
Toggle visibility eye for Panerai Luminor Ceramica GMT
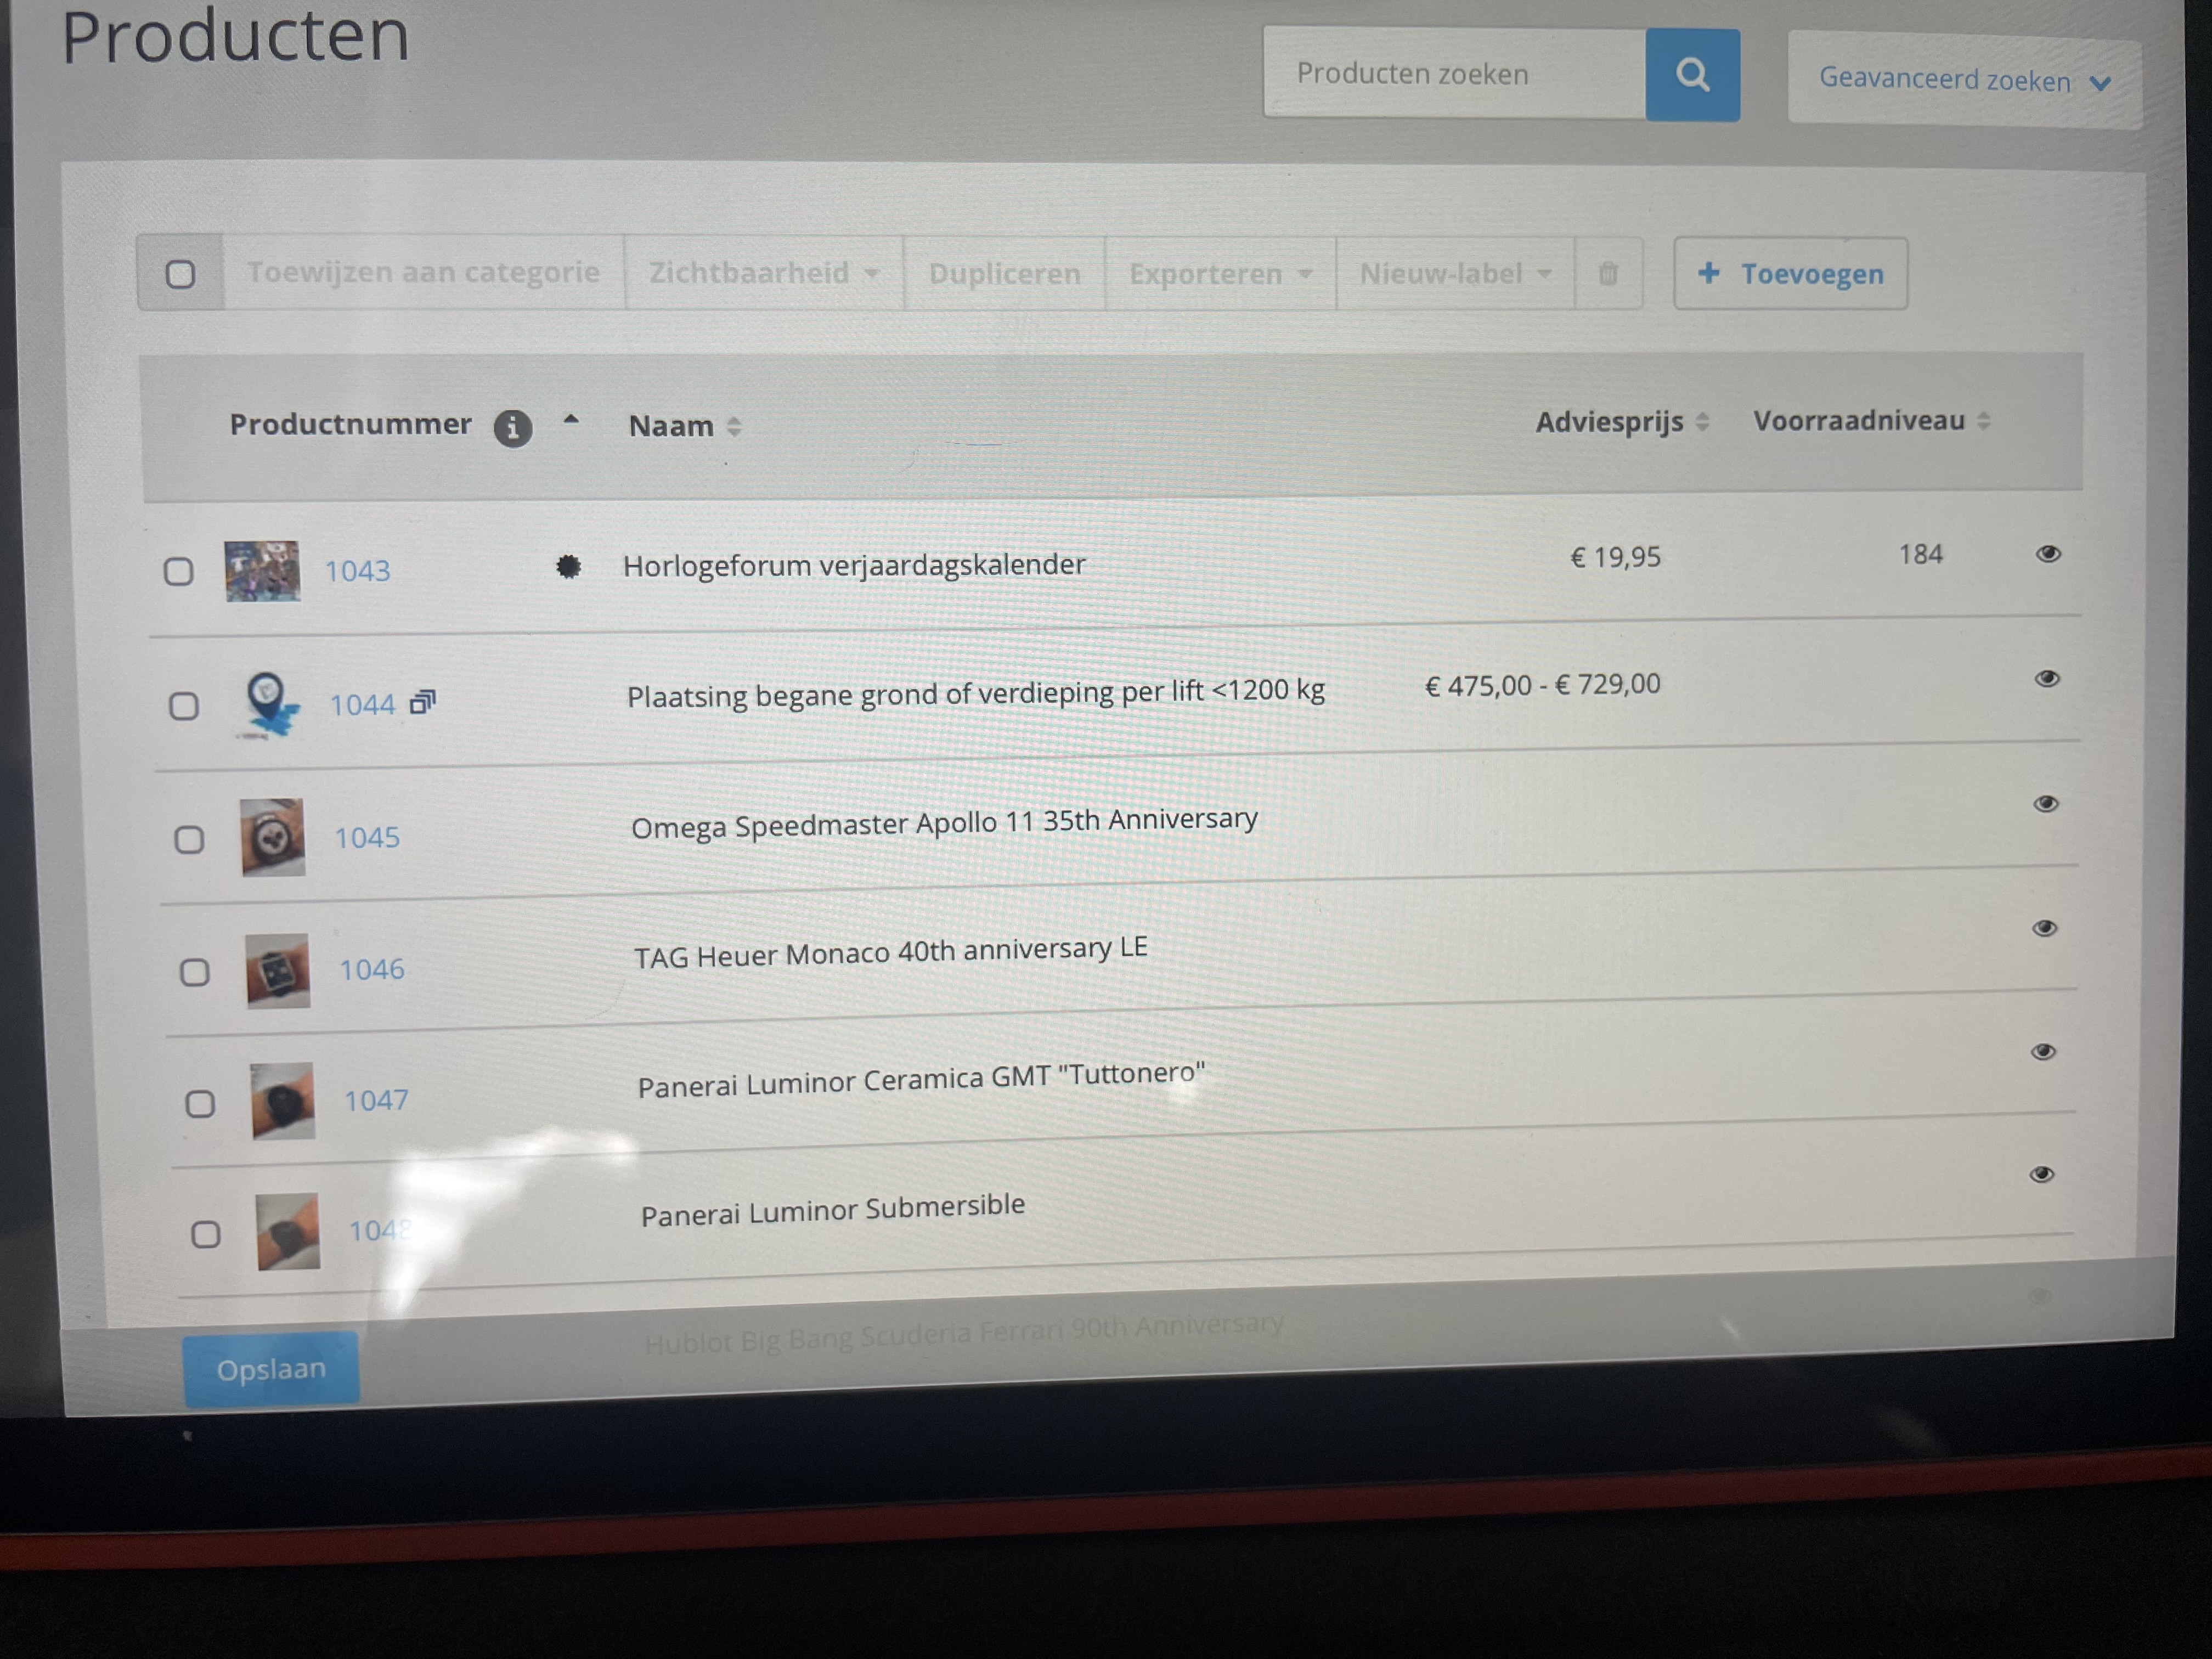click(2043, 1052)
